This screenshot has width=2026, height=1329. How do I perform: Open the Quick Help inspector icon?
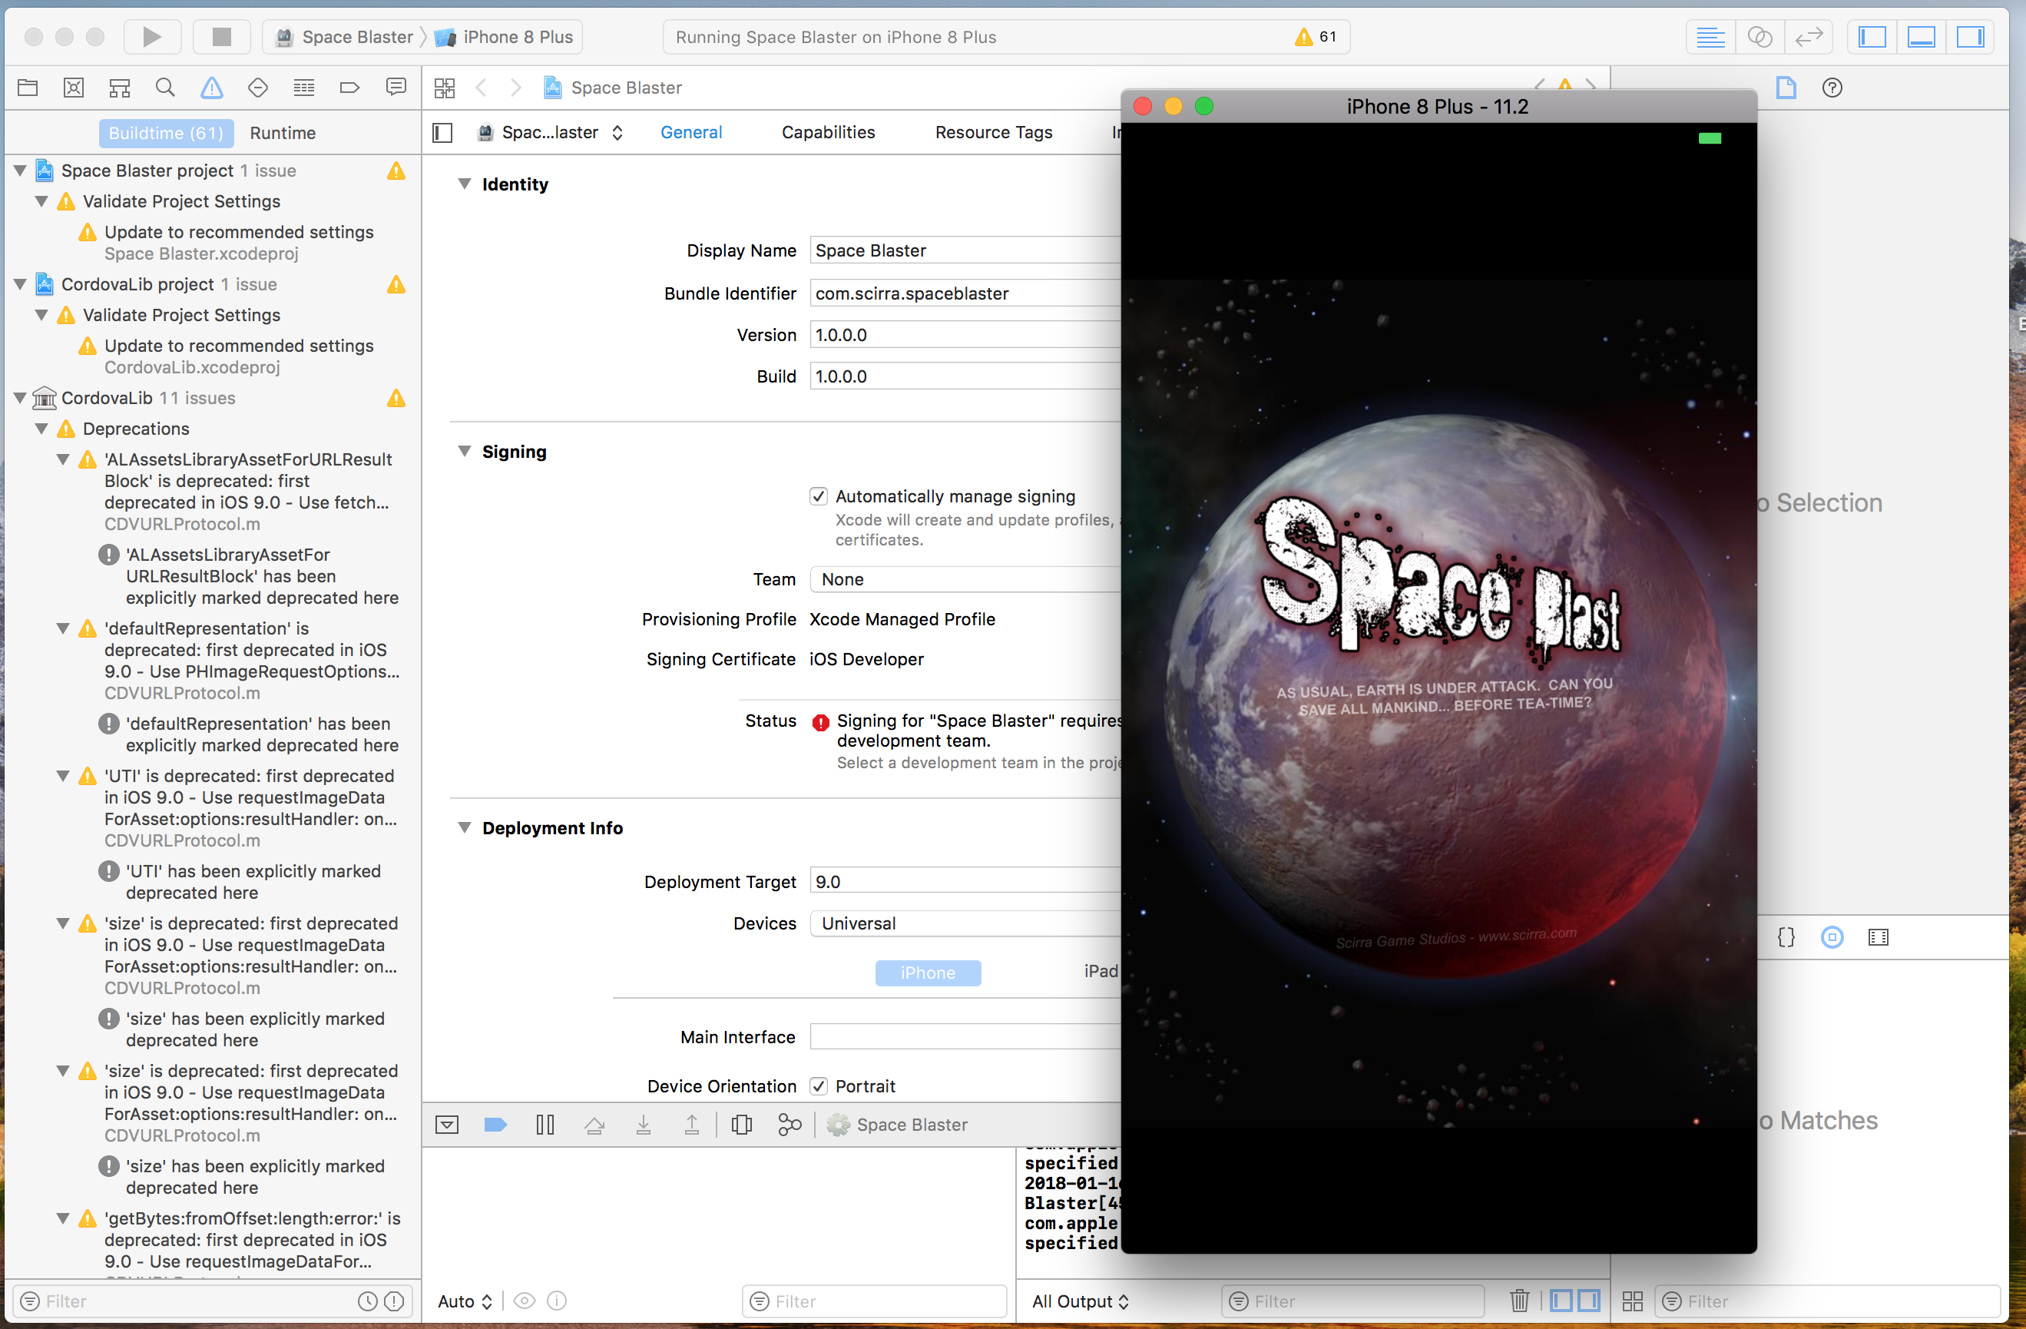click(x=1832, y=87)
